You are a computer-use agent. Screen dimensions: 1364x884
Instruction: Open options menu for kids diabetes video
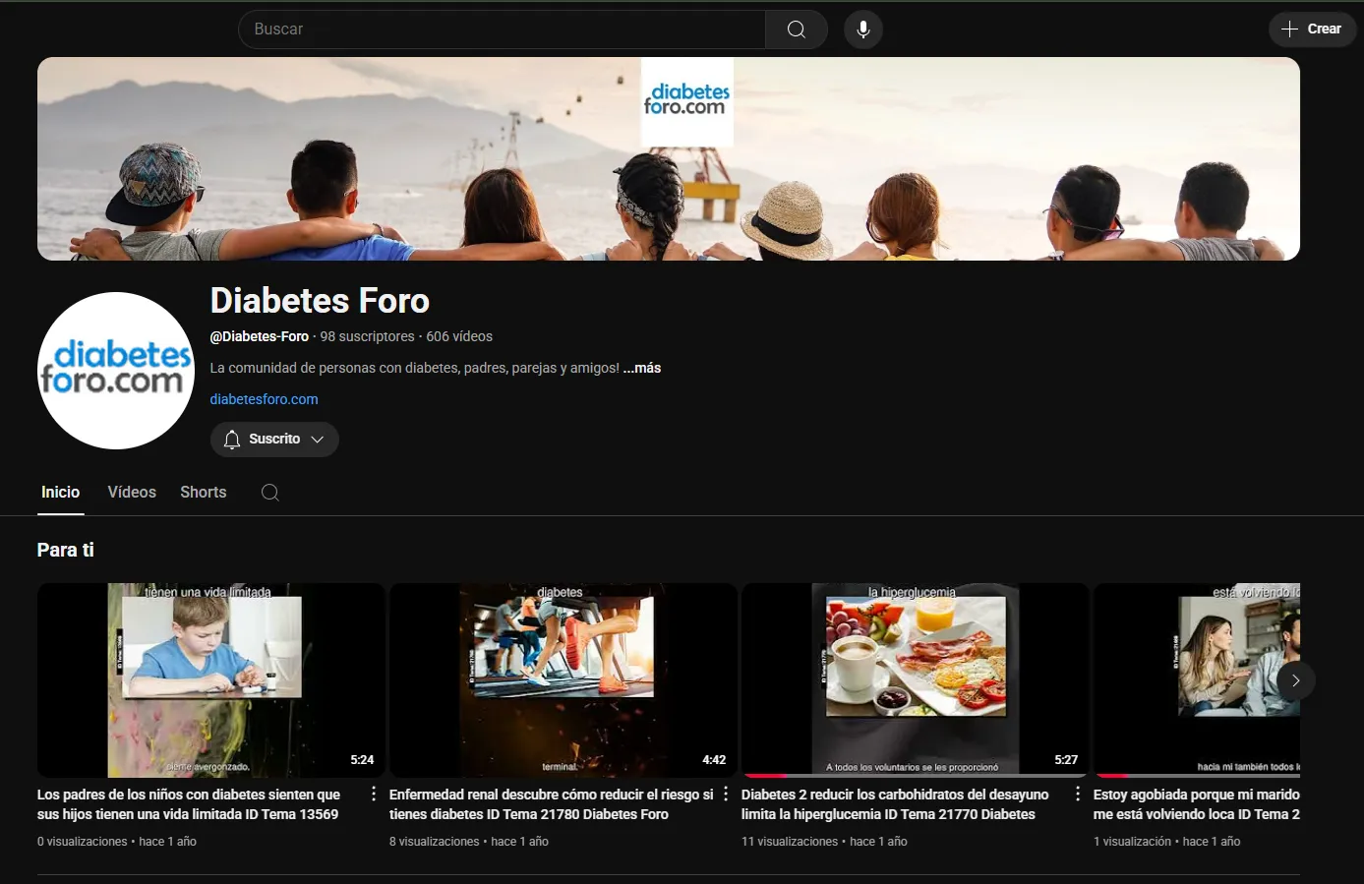tap(374, 794)
